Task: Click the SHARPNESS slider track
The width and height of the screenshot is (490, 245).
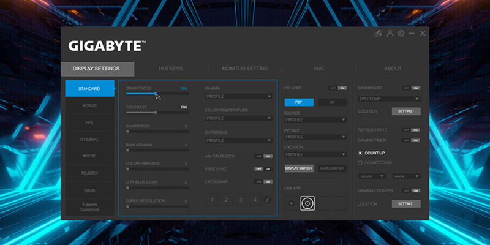Action: [157, 132]
